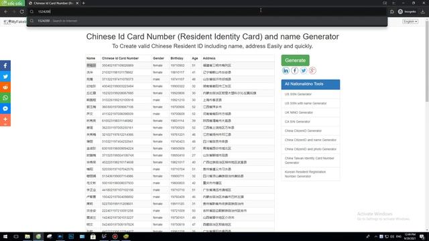Click the Address column header

click(209, 58)
